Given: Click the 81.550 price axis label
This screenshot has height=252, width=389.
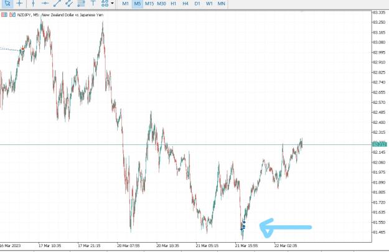Looking at the screenshot, I should tap(379, 223).
